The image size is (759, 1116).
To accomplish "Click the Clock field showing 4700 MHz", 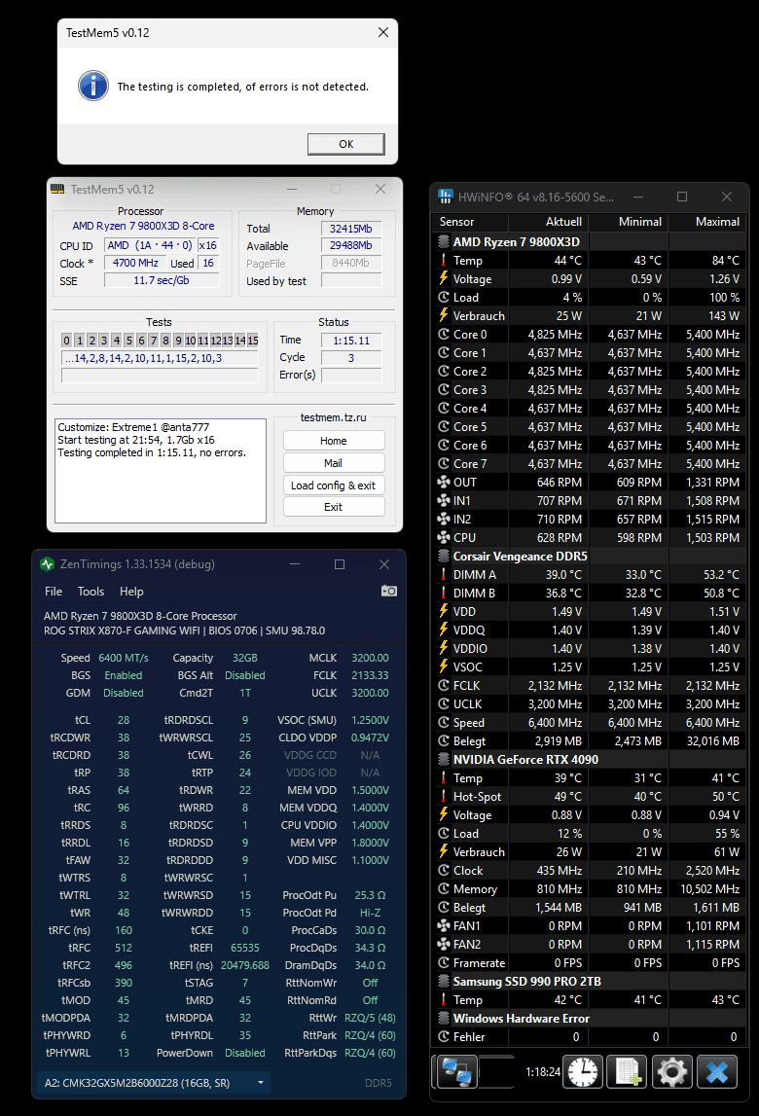I will coord(135,263).
